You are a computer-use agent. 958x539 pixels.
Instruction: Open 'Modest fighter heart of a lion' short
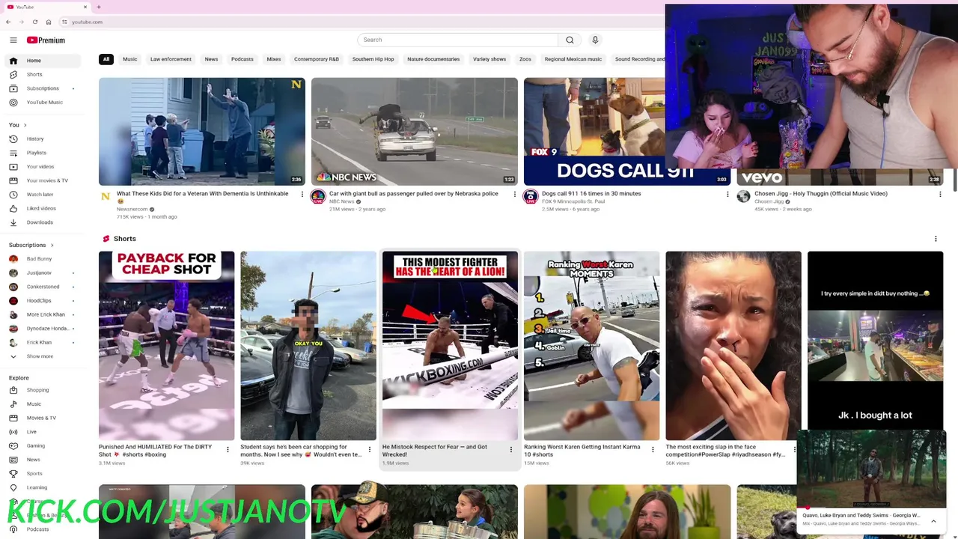tap(450, 346)
